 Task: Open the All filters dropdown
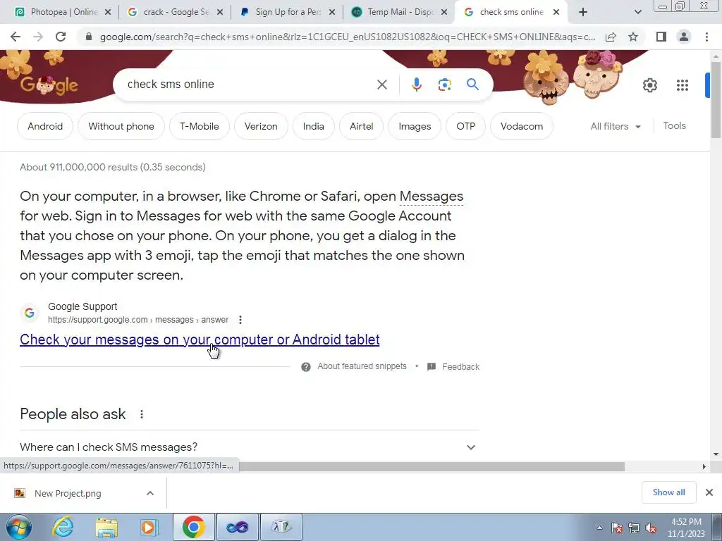[x=616, y=126]
